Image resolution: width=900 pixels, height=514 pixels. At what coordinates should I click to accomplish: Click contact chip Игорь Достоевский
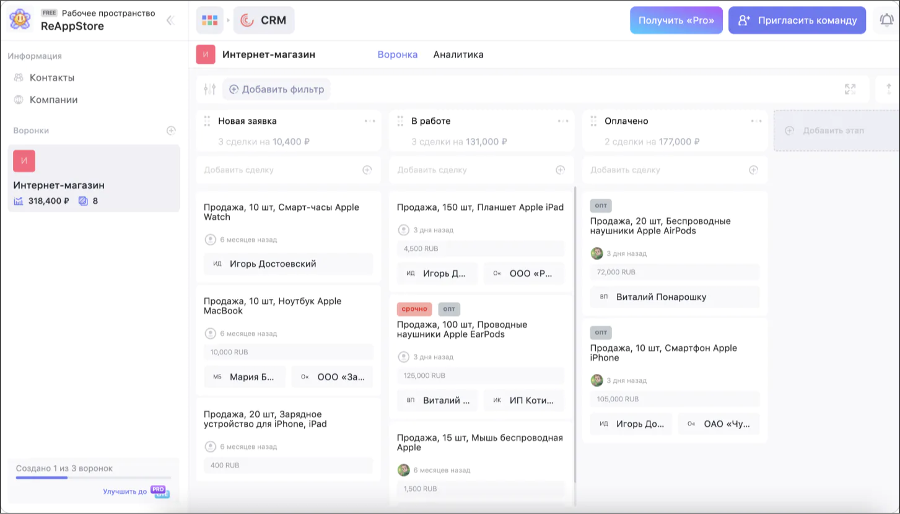289,264
